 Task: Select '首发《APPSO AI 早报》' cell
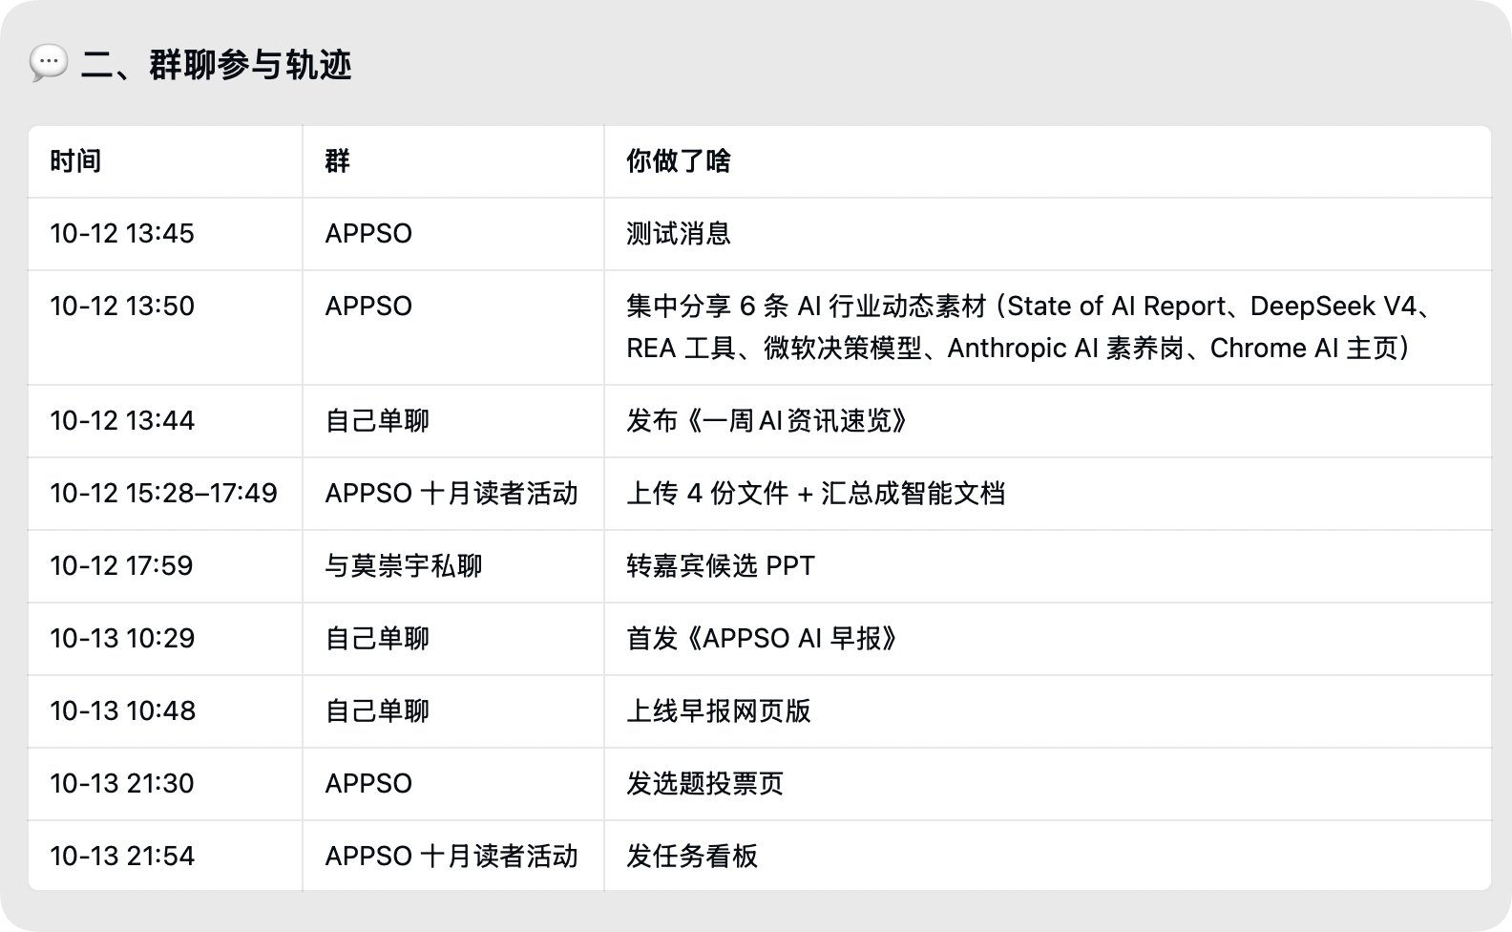point(763,639)
